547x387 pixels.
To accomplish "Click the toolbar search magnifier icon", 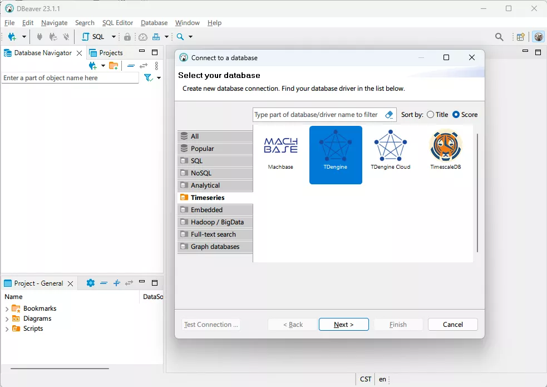I will point(499,37).
